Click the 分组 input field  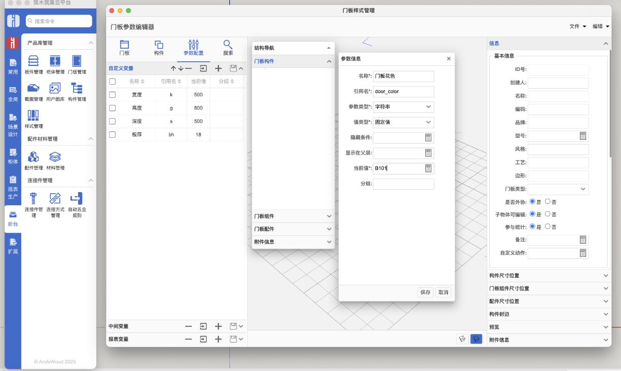(x=403, y=184)
